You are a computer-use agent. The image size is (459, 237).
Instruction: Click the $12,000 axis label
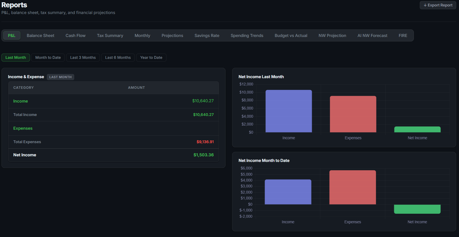(x=246, y=84)
